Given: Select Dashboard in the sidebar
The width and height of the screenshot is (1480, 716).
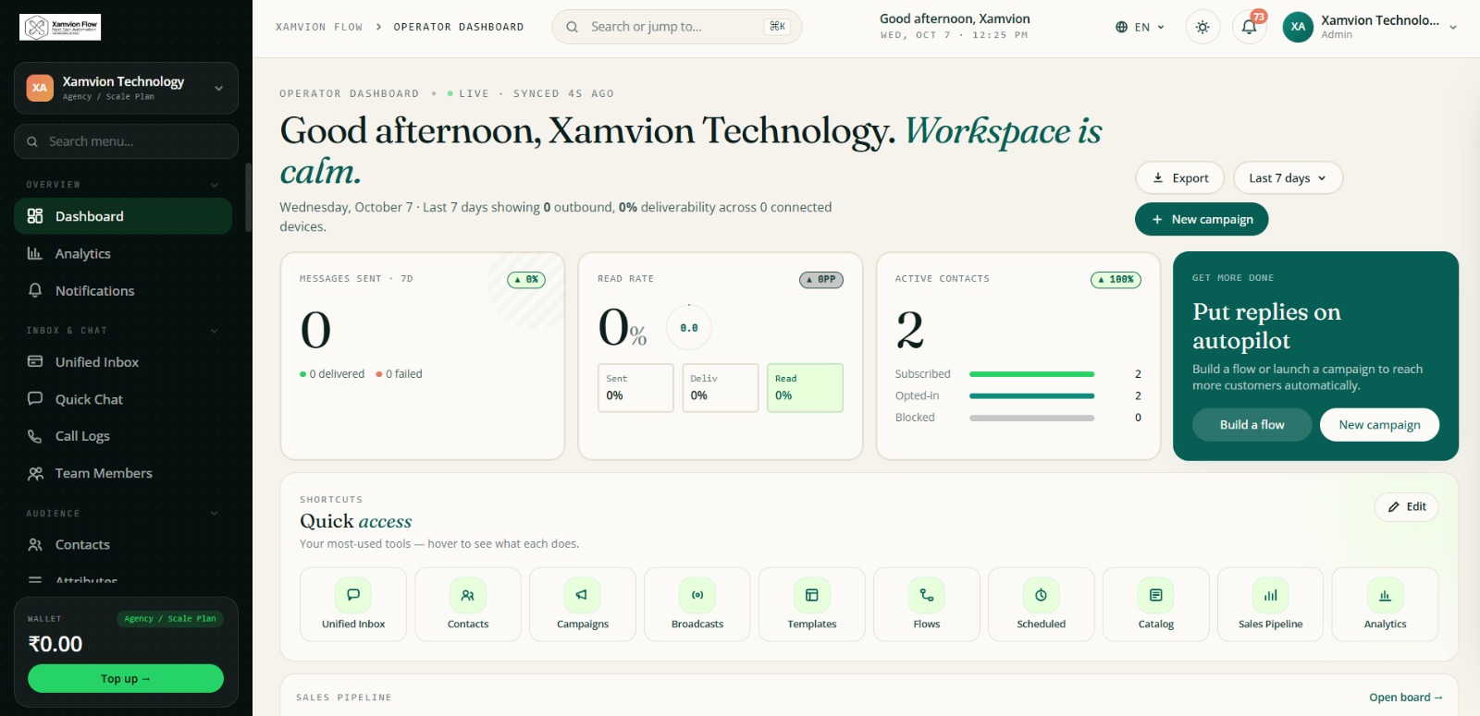Looking at the screenshot, I should pyautogui.click(x=123, y=216).
